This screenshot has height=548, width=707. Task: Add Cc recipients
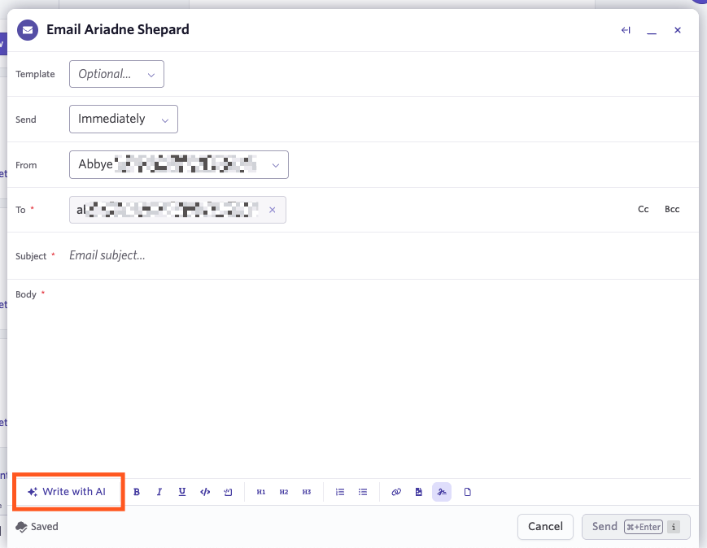(x=644, y=209)
